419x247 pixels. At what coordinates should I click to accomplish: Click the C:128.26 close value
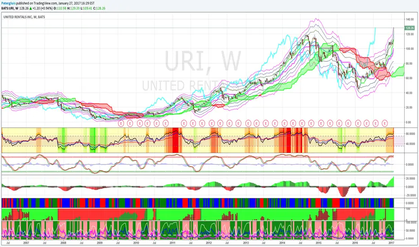(99, 8)
